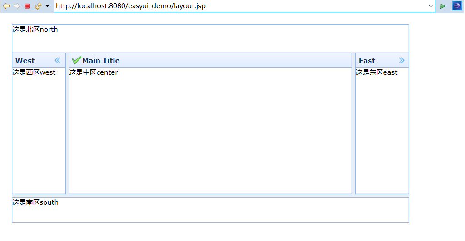Click the text 这是东区east
Image resolution: width=465 pixels, height=241 pixels.
[376, 72]
